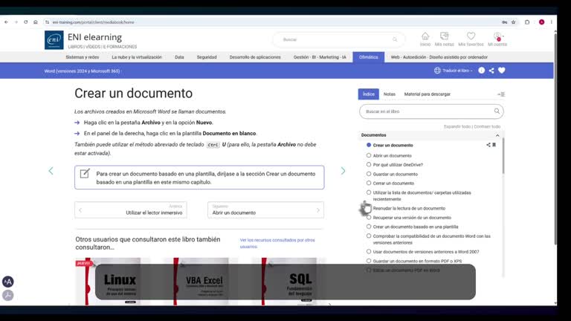Click the browser home icon
571x321 pixels.
tap(36, 22)
